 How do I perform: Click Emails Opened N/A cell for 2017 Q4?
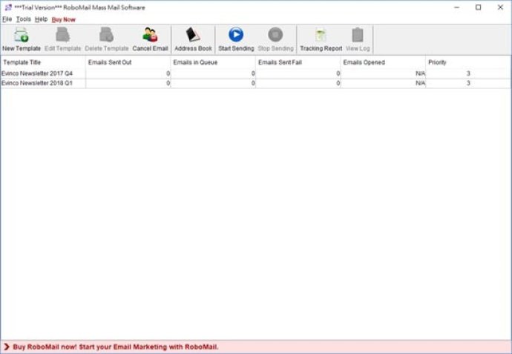tap(383, 73)
